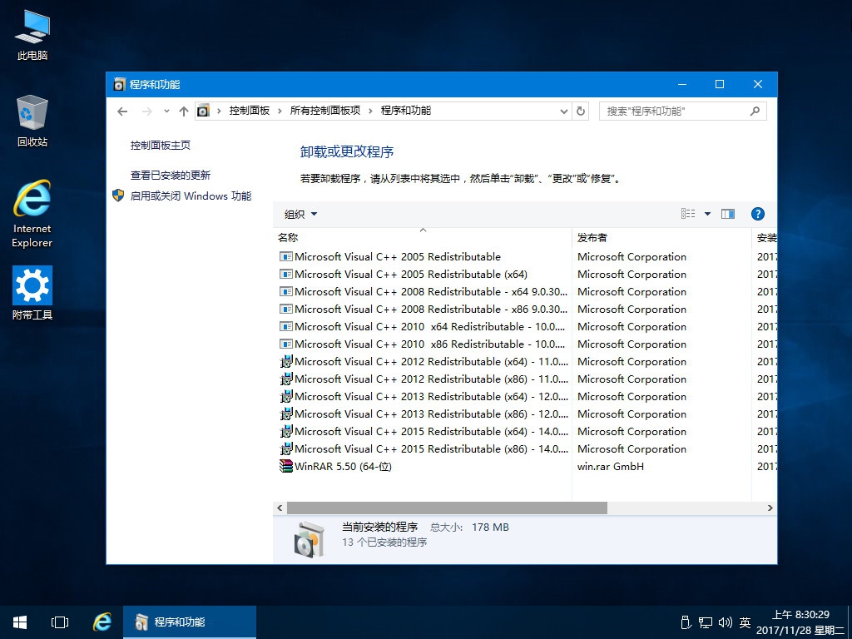Sort by the 名称 column header

pyautogui.click(x=422, y=237)
